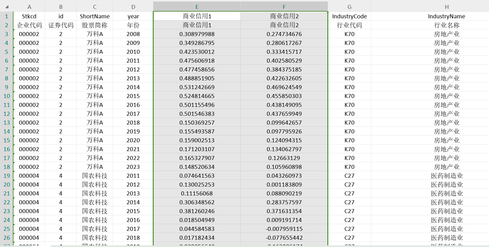Click value 0.11156068

coord(197,193)
